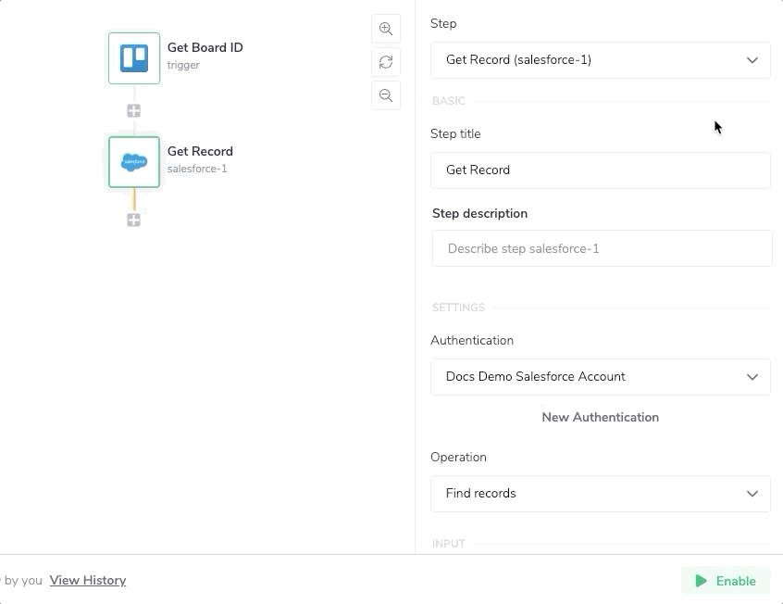This screenshot has width=783, height=604.
Task: Open the Step dropdown showing Get Record (salesforce-1)
Action: pos(600,59)
